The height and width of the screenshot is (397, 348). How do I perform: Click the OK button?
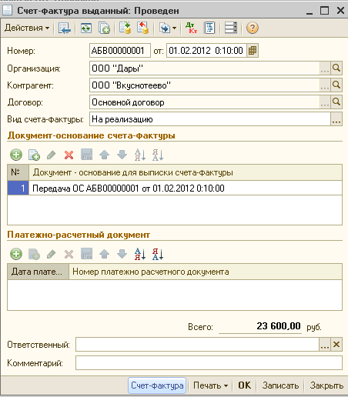245,385
